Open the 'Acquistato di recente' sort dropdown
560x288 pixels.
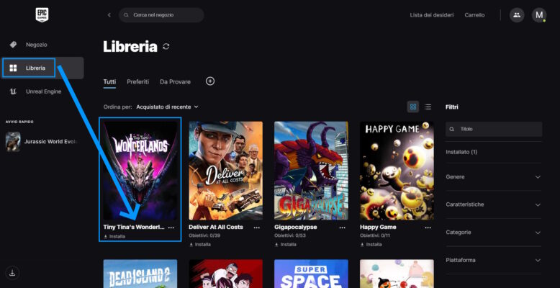pyautogui.click(x=167, y=107)
